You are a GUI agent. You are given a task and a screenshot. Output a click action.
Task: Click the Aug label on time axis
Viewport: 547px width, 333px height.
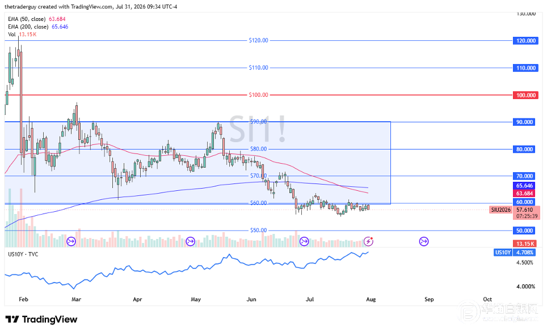[371, 299]
